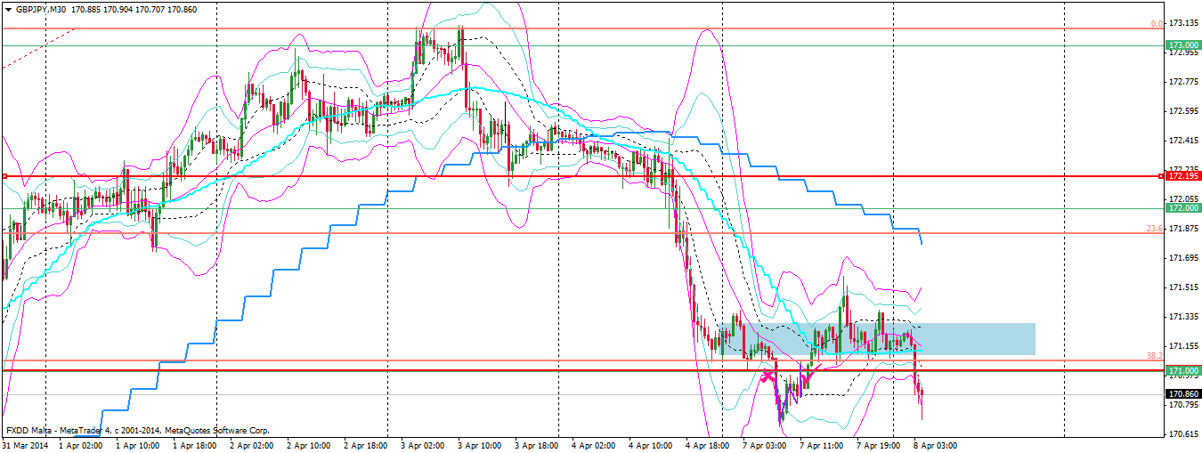Image resolution: width=1202 pixels, height=453 pixels.
Task: Click the 170.615 price scale value
Action: tap(1183, 434)
